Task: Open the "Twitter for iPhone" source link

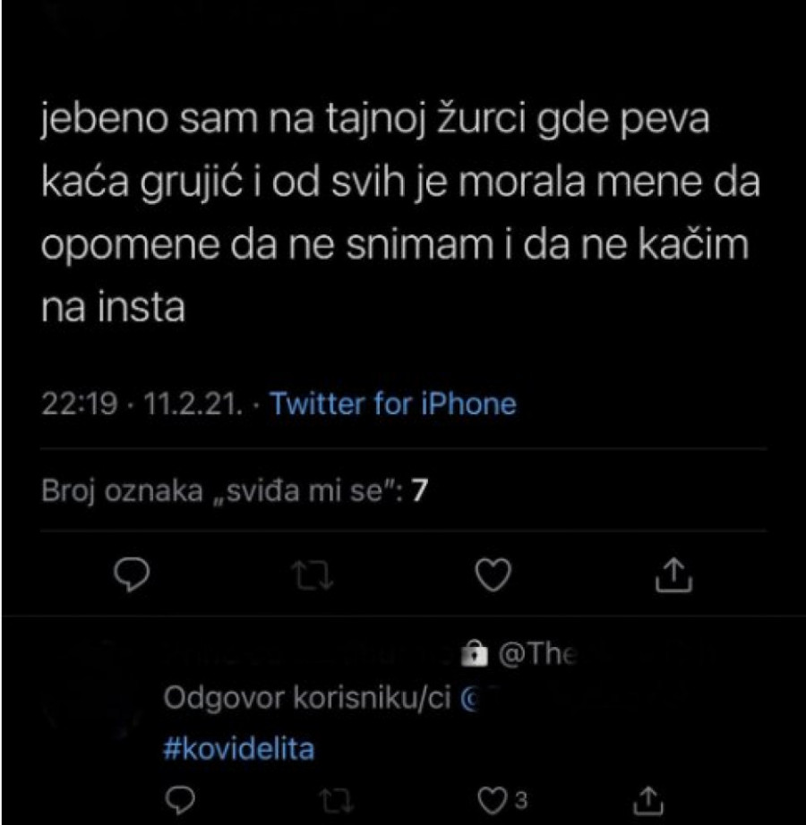Action: click(x=393, y=404)
